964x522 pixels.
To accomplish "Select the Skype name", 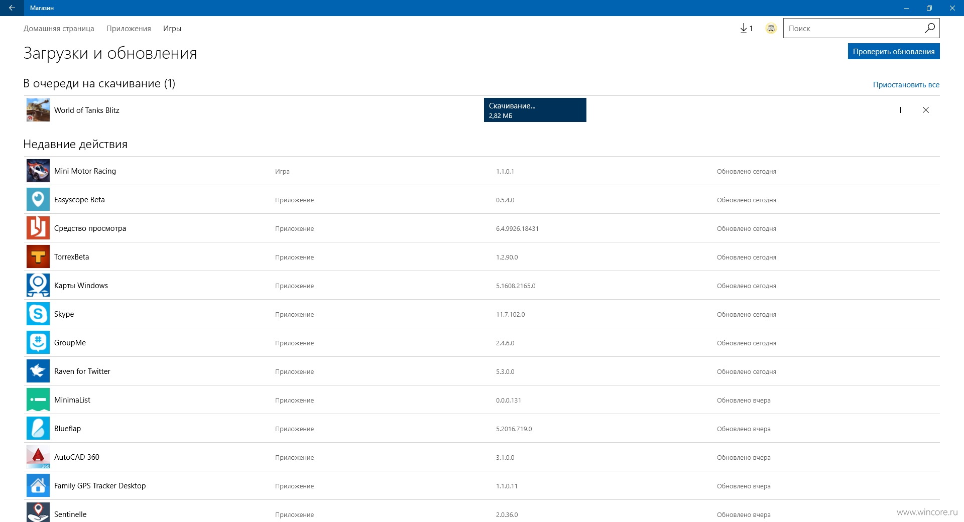I will point(64,314).
